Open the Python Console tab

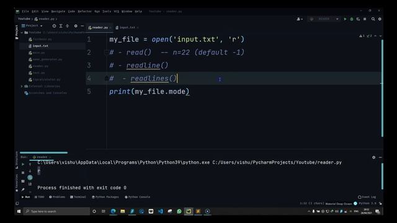click(137, 197)
